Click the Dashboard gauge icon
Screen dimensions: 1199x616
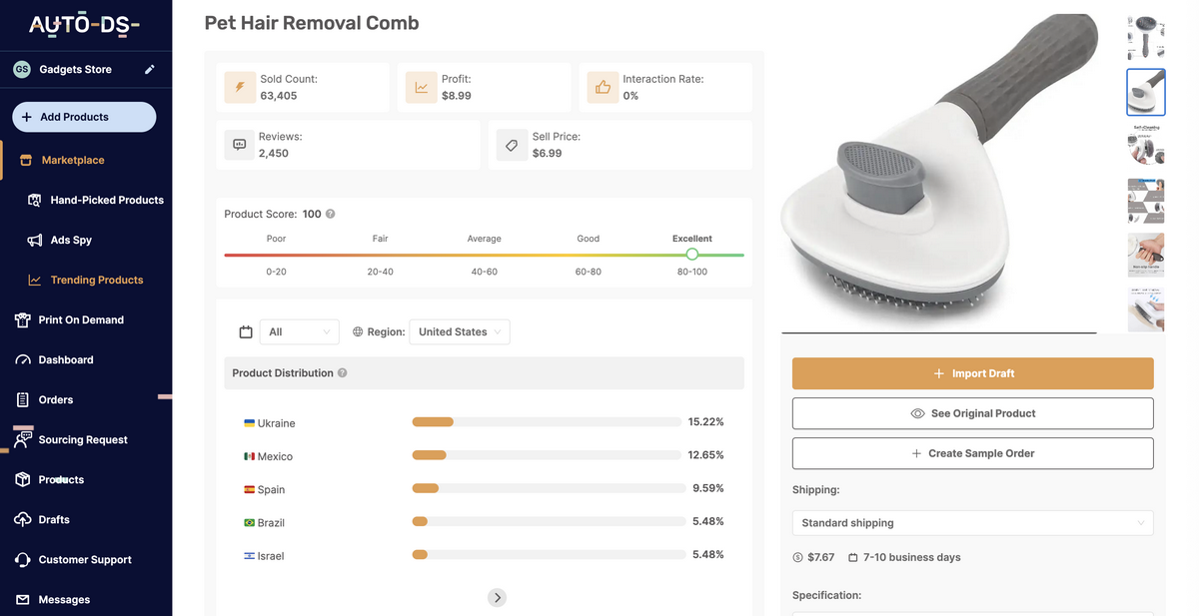point(23,359)
